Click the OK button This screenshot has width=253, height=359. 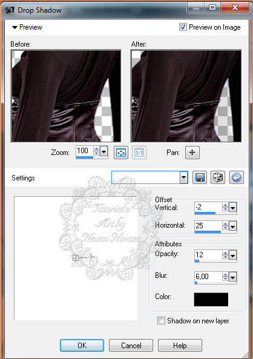(x=82, y=345)
